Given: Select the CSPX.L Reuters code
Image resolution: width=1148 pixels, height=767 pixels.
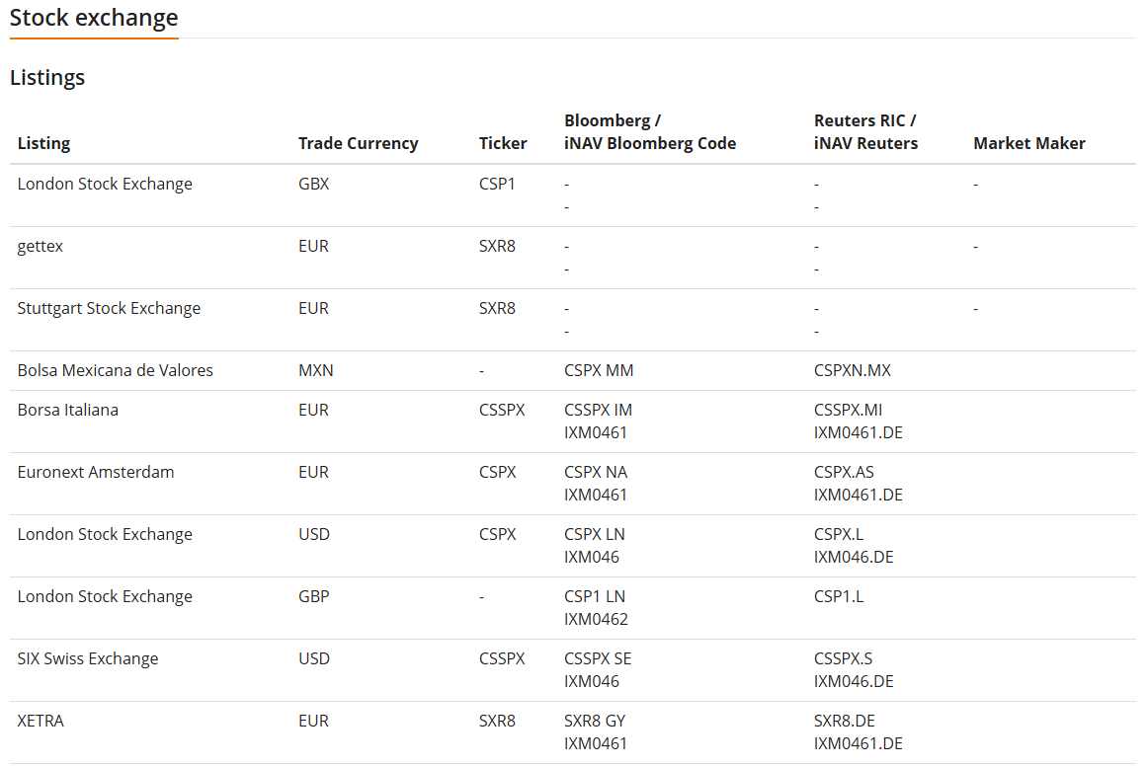Looking at the screenshot, I should coord(839,534).
